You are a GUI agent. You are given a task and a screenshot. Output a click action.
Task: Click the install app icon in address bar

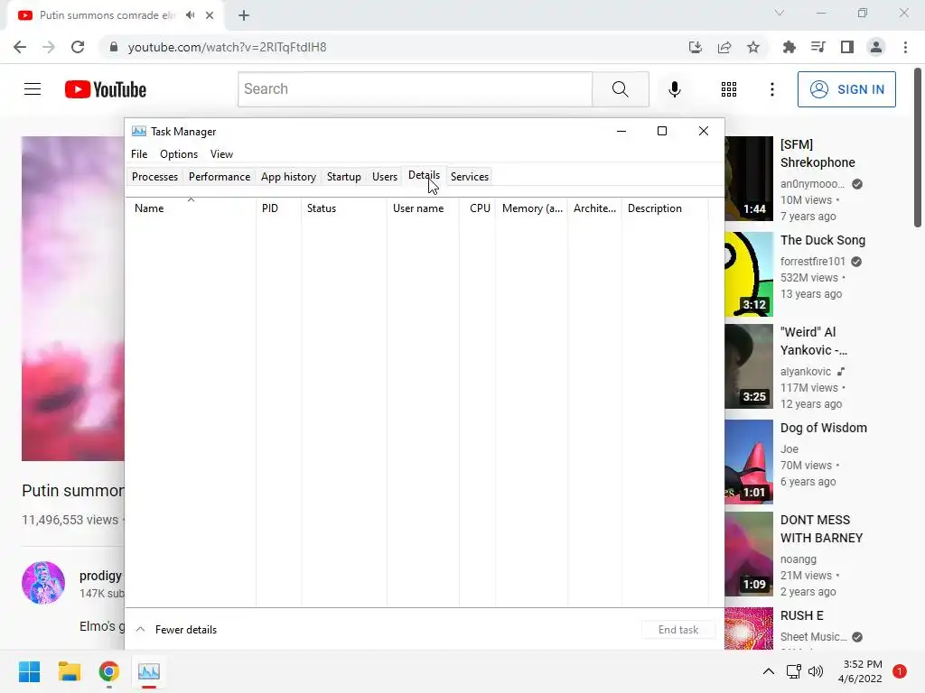coord(696,47)
